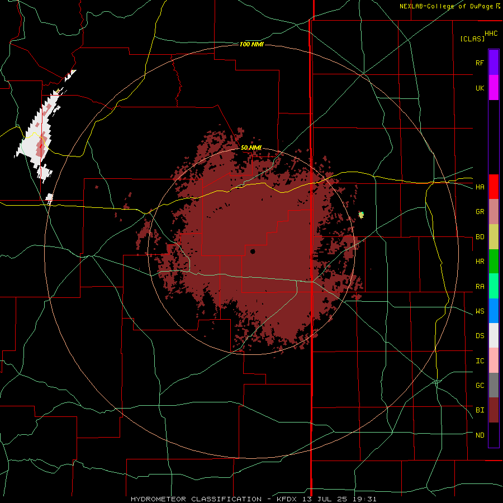Screen dimensions: 503x503
Task: Pick the HR green legend swatch
Action: click(493, 262)
